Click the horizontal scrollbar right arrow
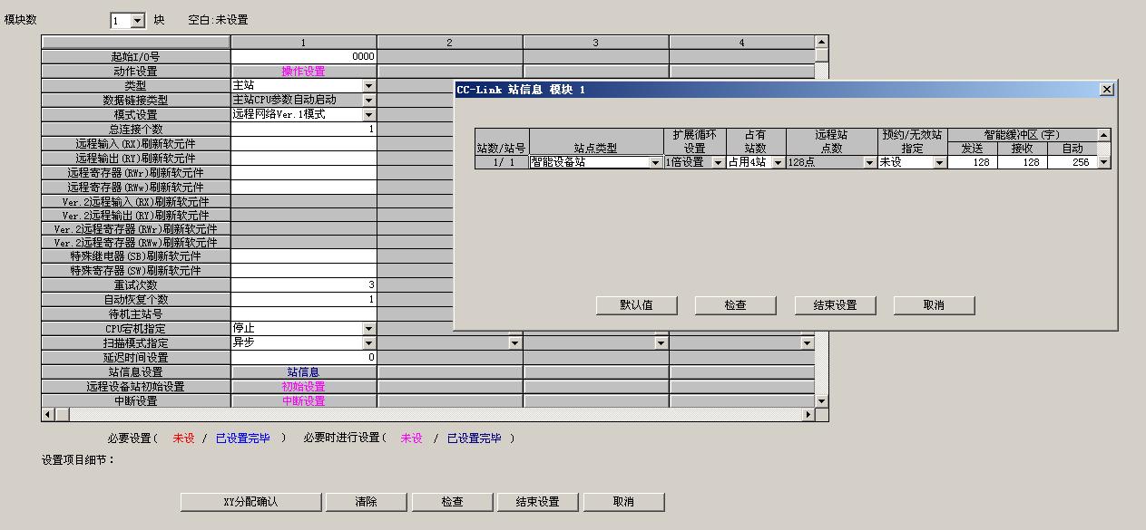1146x530 pixels. click(x=808, y=415)
